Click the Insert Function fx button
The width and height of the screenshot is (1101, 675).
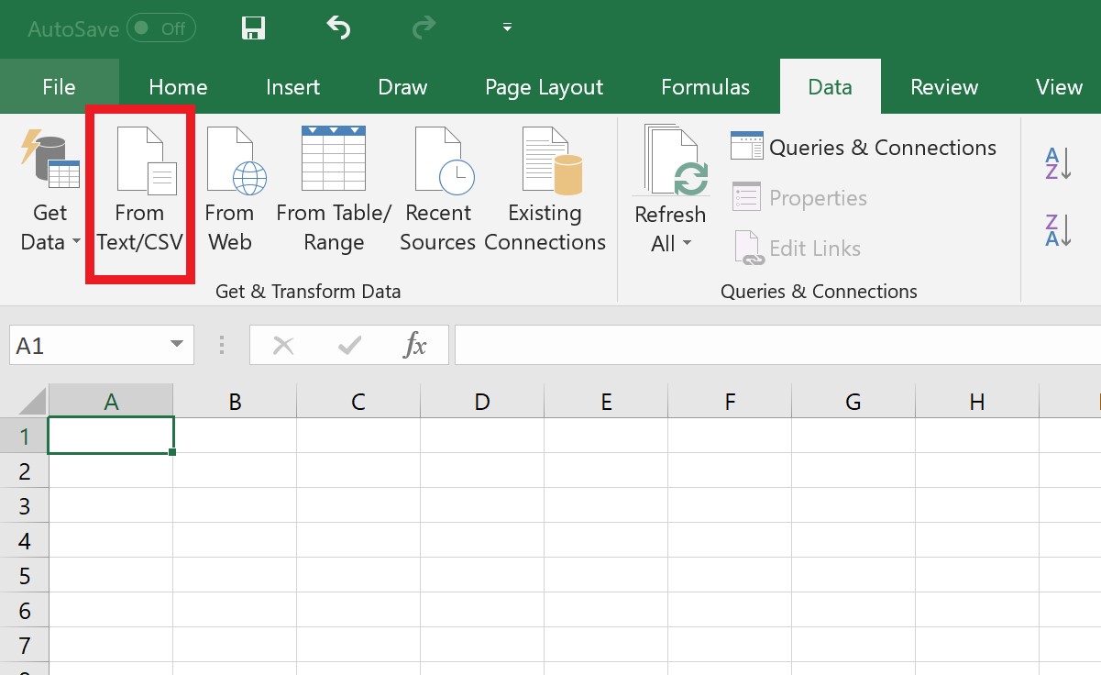(415, 346)
